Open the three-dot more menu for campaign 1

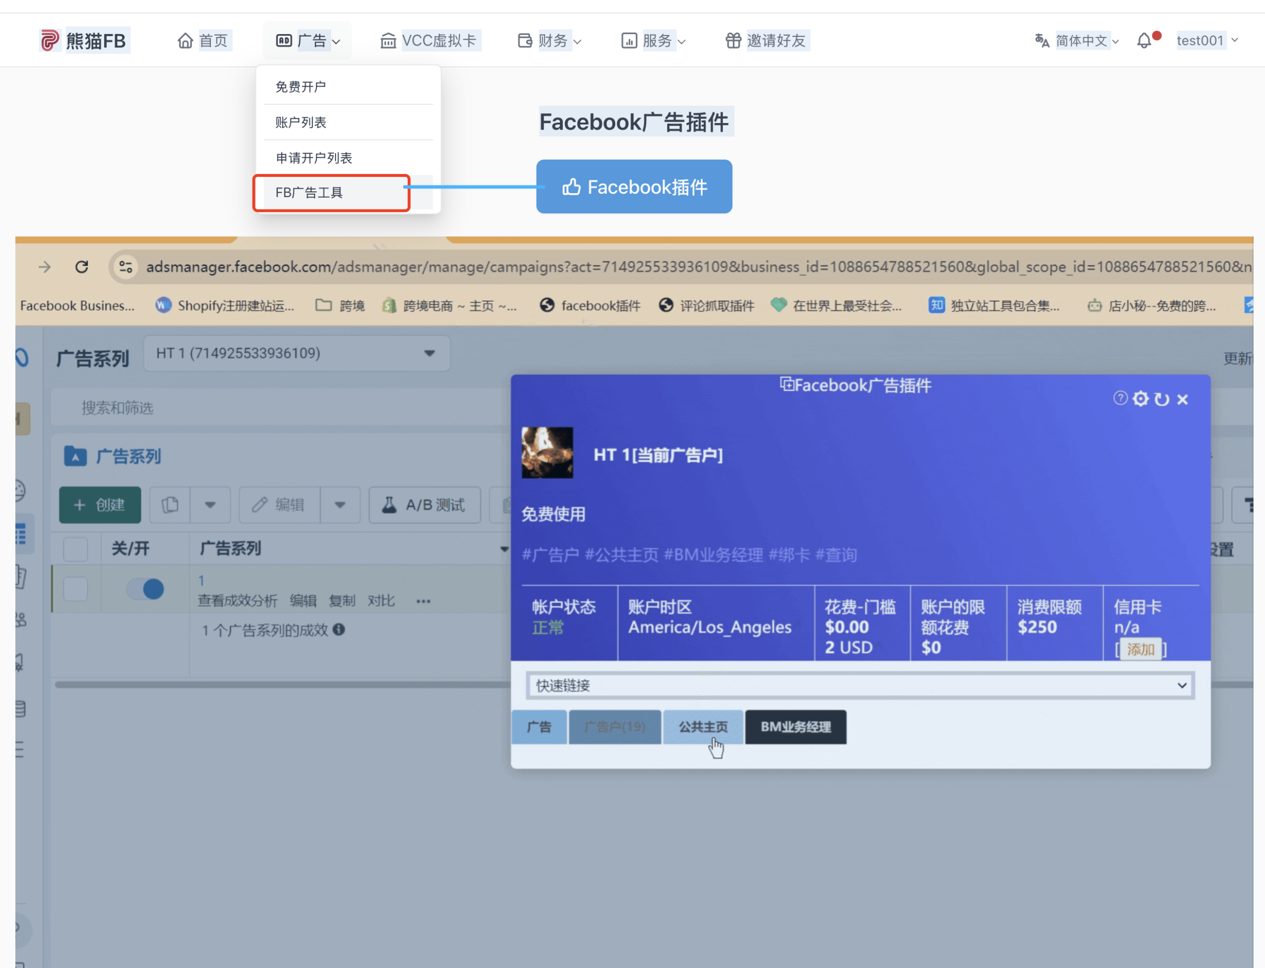point(423,601)
